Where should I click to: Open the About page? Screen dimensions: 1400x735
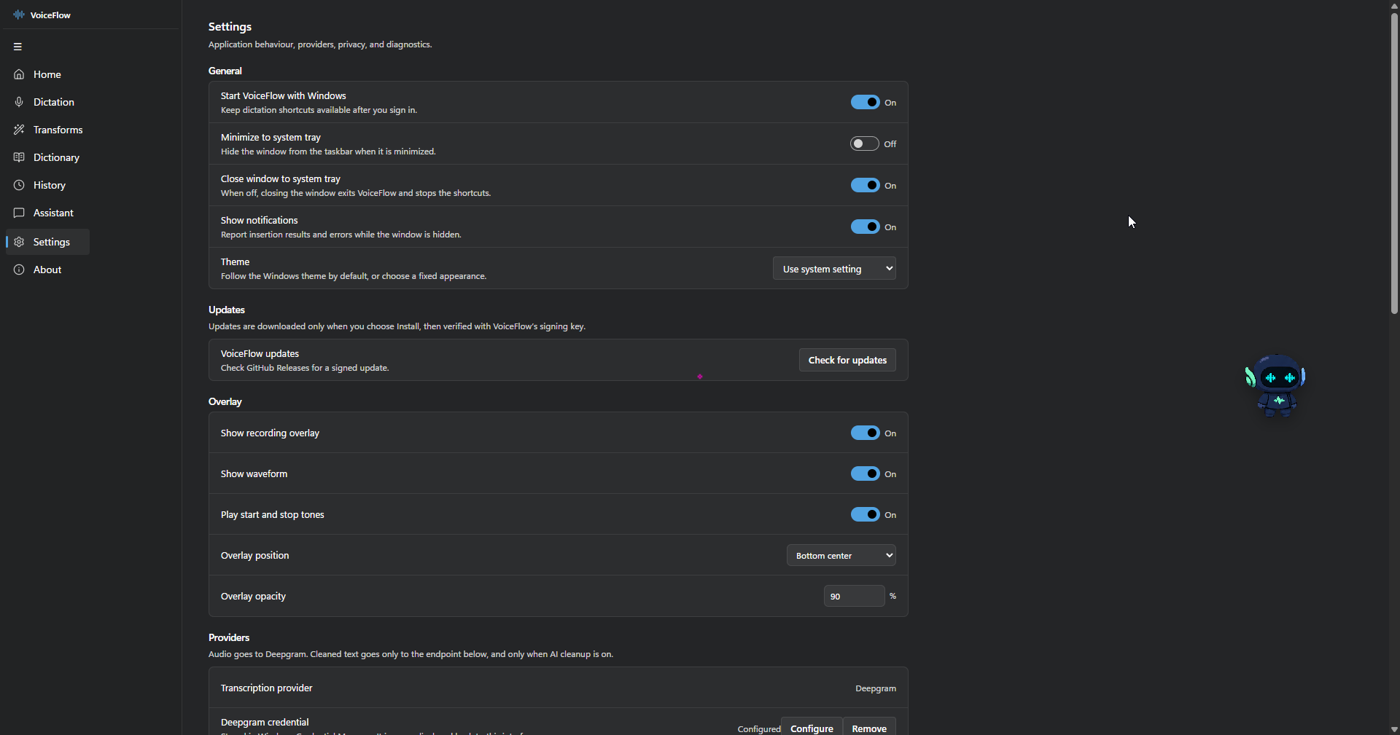(x=47, y=270)
